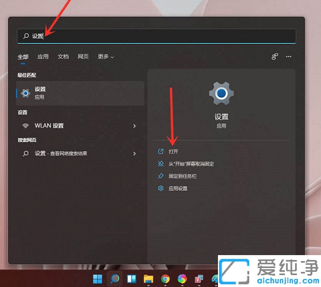Screen dimensions: 321x287
Task: Expand the 更多 dropdown
Action: pos(106,56)
